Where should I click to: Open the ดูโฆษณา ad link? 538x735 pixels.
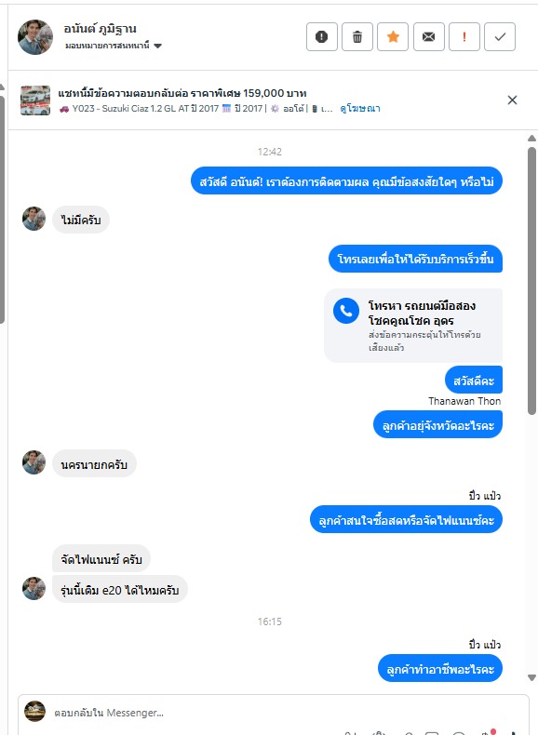(360, 108)
